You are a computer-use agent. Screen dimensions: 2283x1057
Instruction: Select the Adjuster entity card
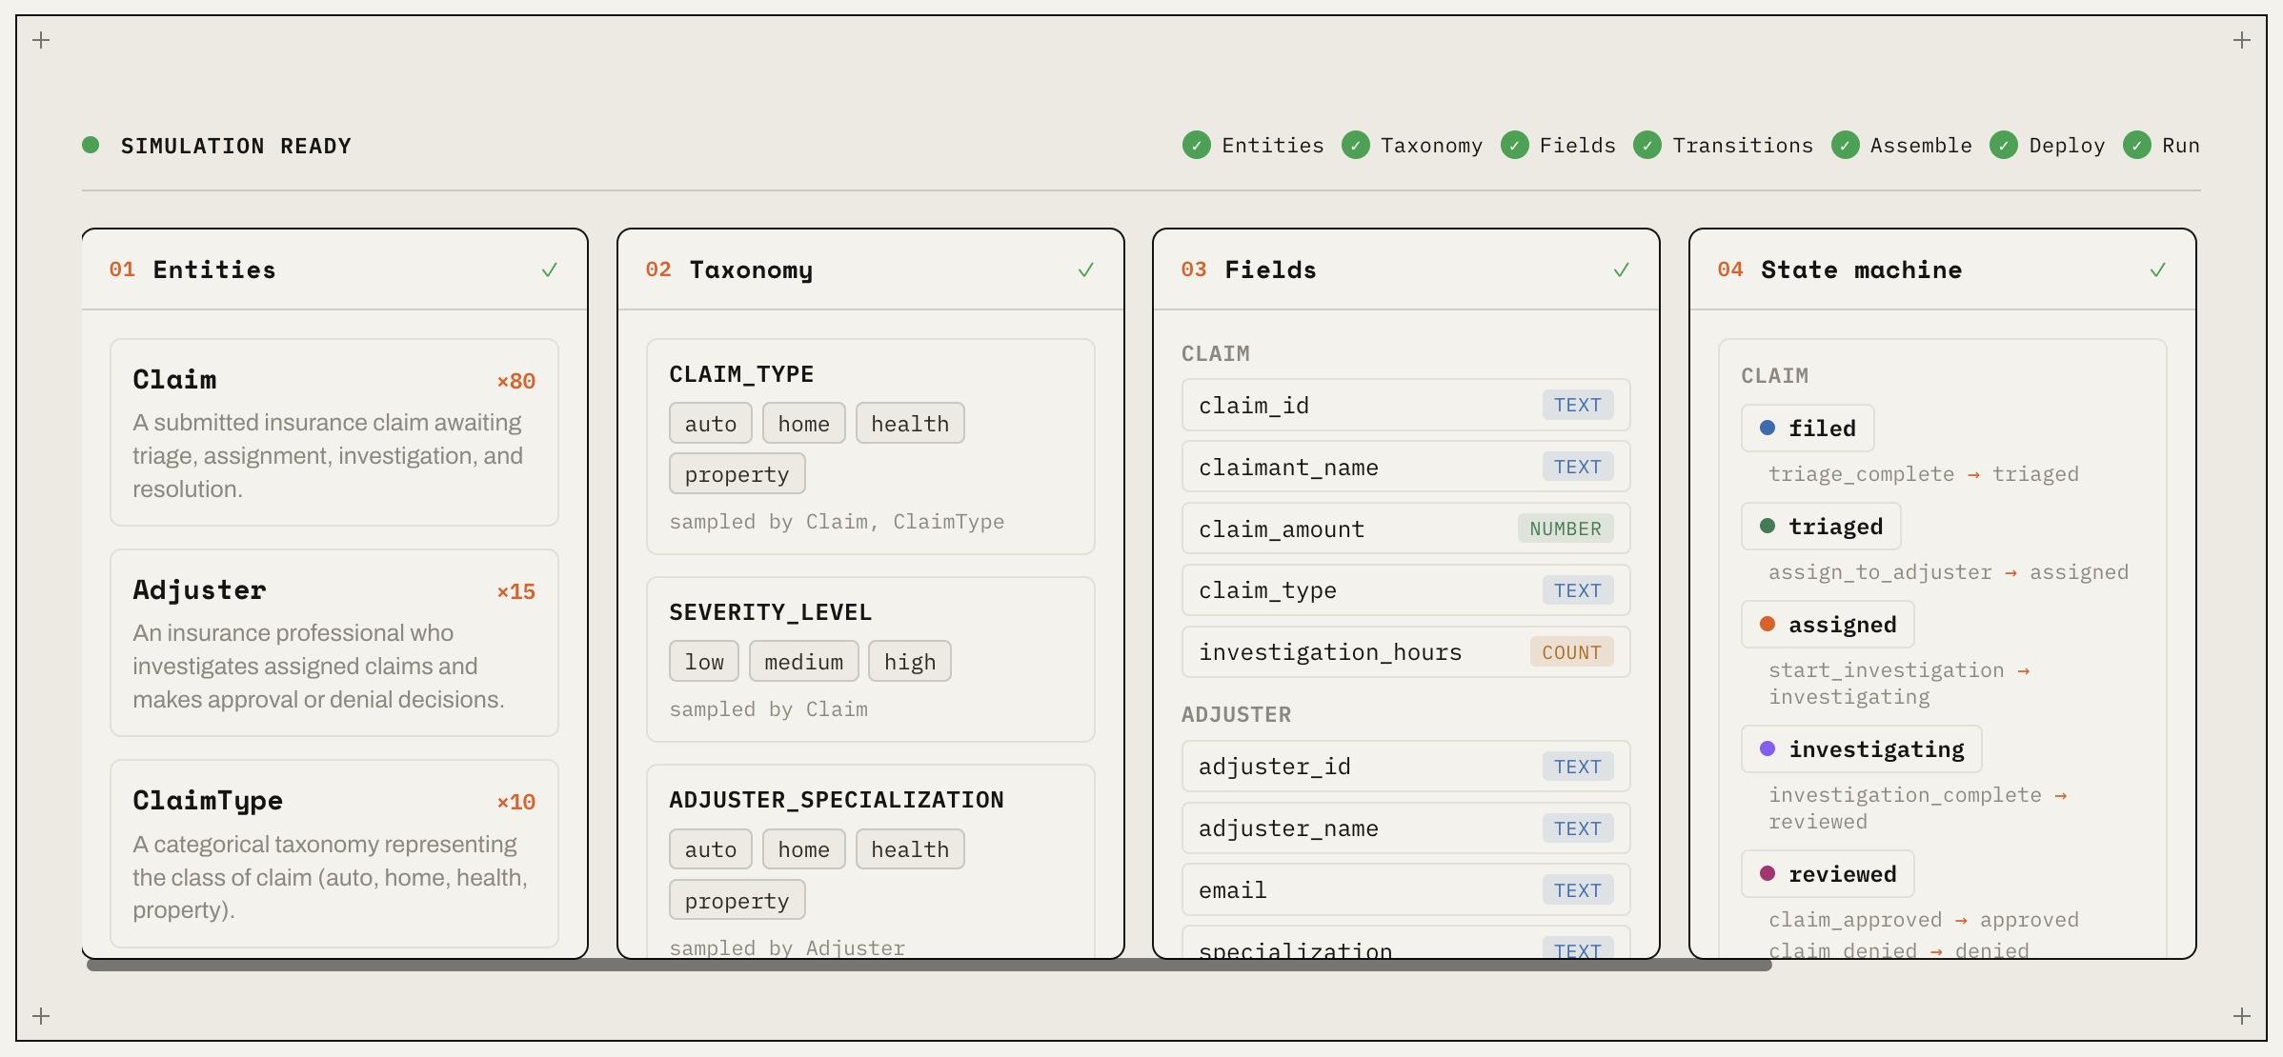pyautogui.click(x=334, y=643)
